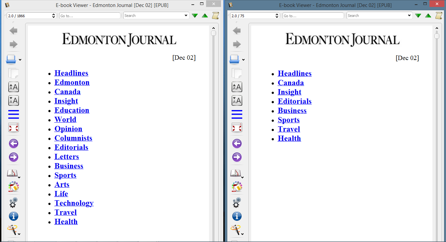Click the vertical scrollbar handle in right viewer
The width and height of the screenshot is (446, 242).
(x=437, y=36)
